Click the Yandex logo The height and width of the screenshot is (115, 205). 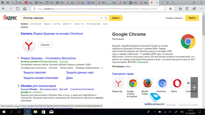coord(10,18)
